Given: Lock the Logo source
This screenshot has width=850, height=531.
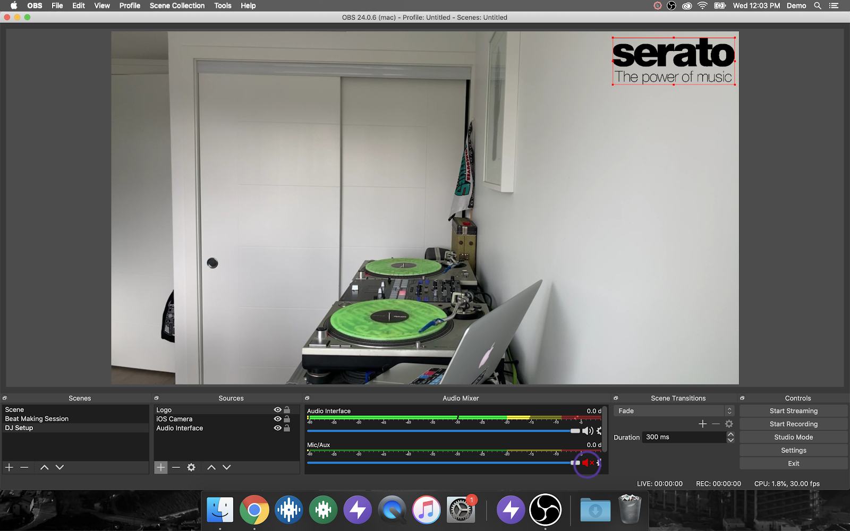Looking at the screenshot, I should 287,410.
